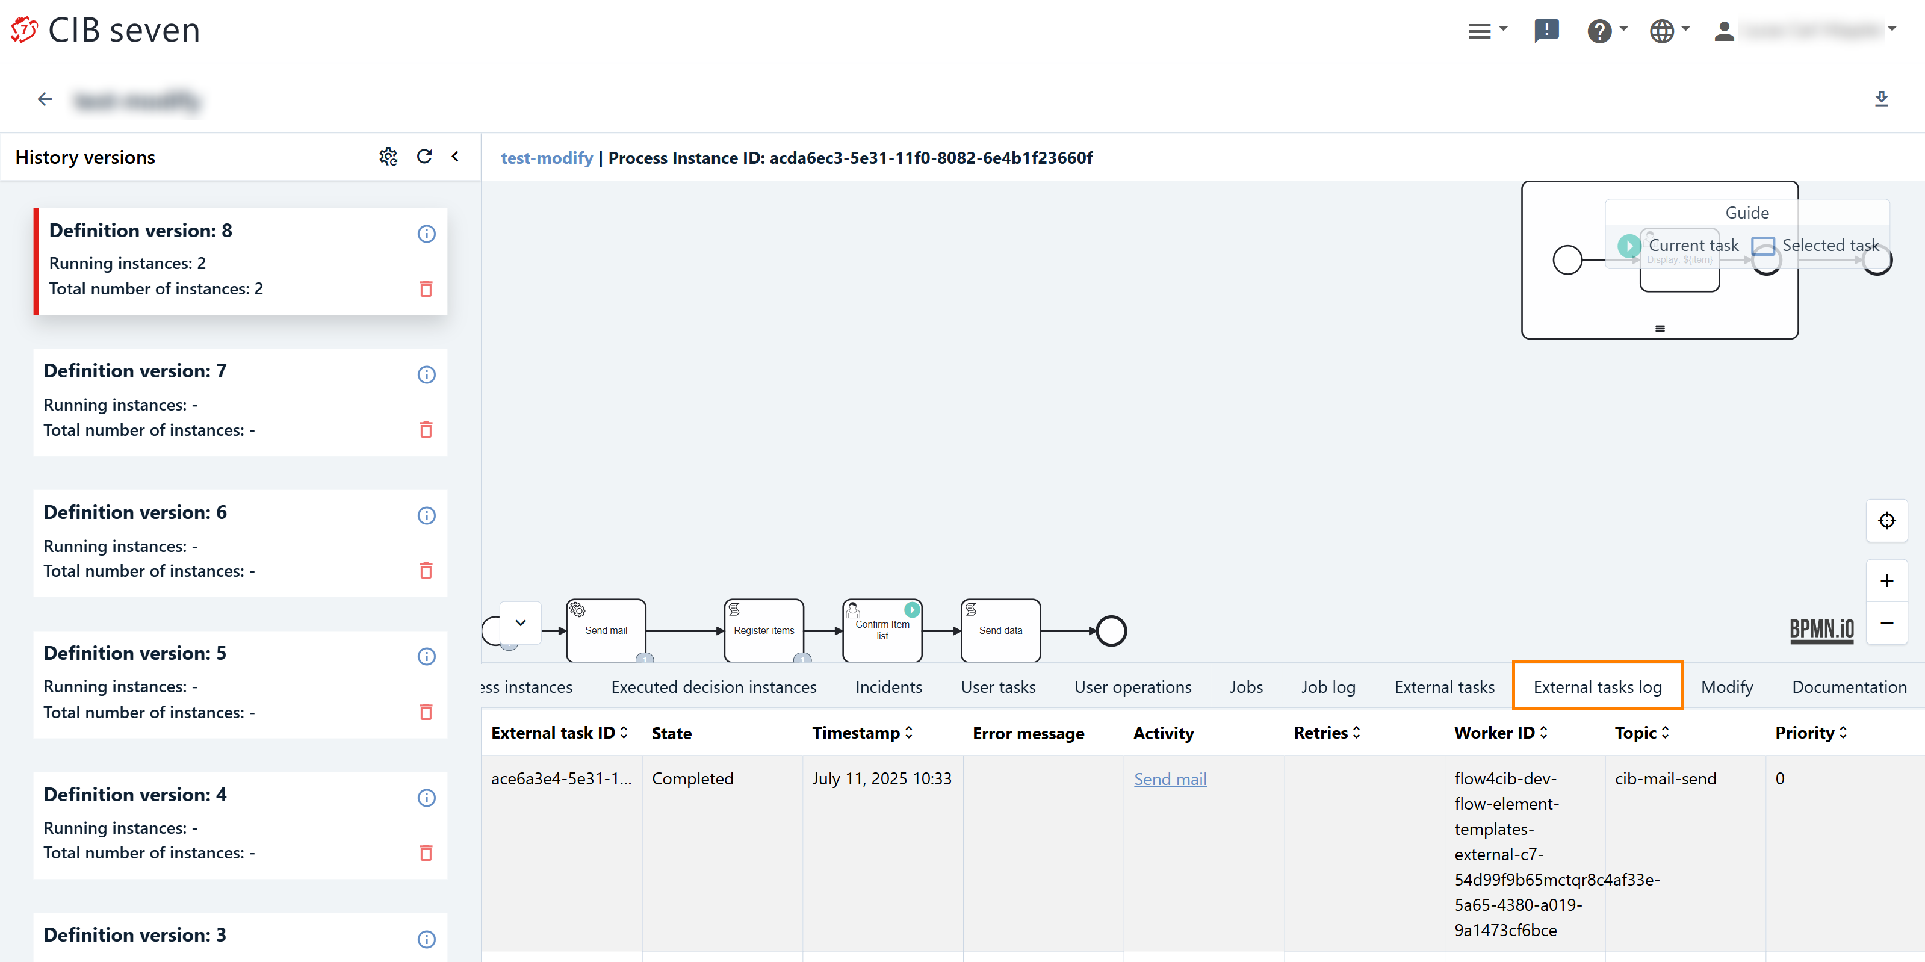Open the language globe dropdown

[x=1669, y=31]
